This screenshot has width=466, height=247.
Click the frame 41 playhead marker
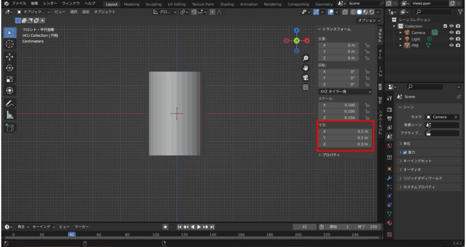pos(71,235)
